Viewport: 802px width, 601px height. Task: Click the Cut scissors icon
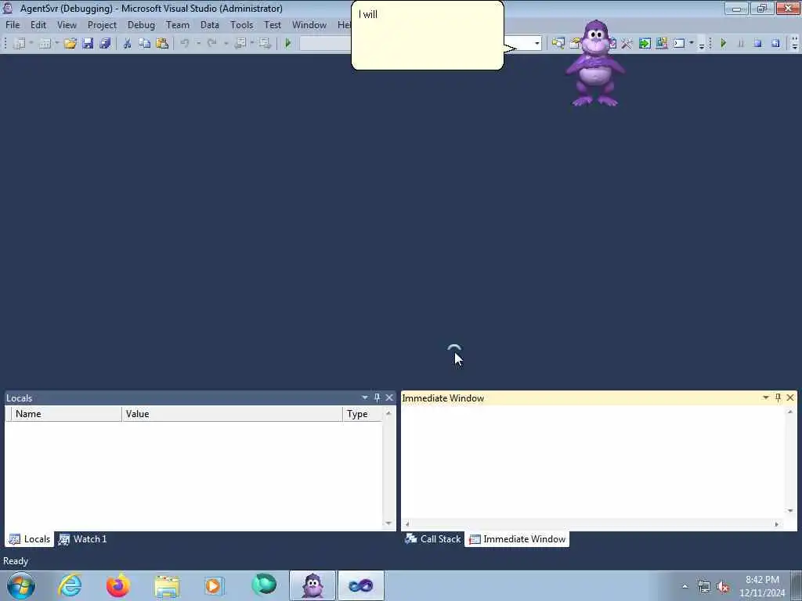pyautogui.click(x=128, y=44)
